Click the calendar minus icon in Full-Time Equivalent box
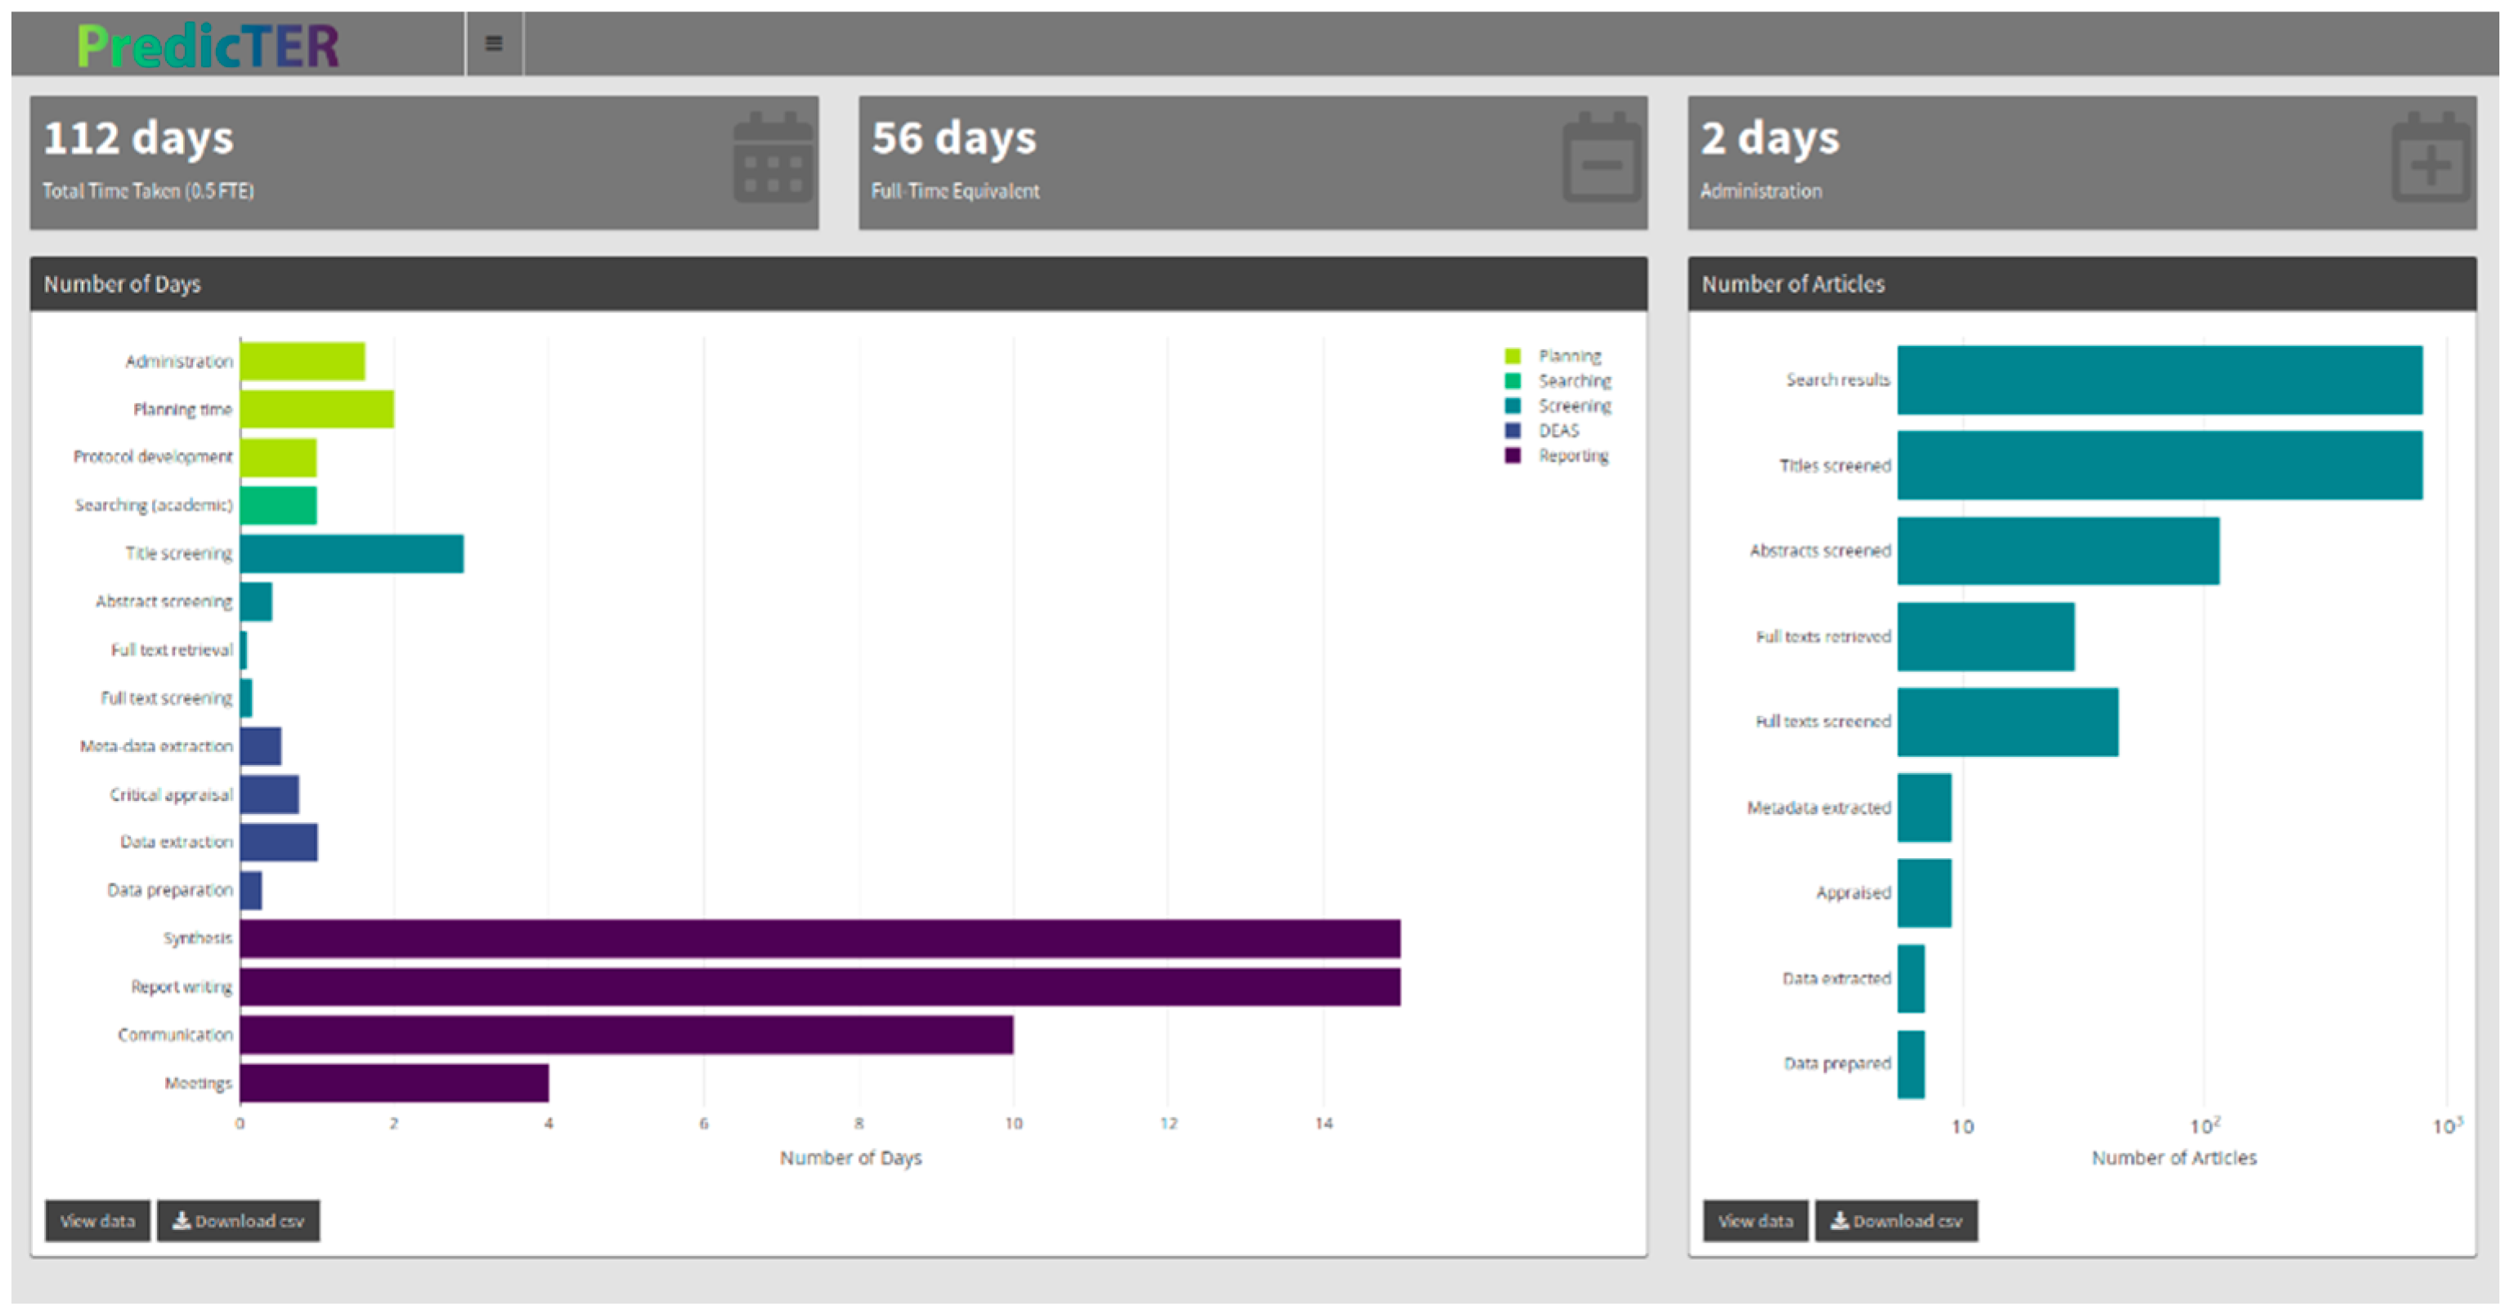Screen dimensions: 2510x1315 click(1601, 159)
